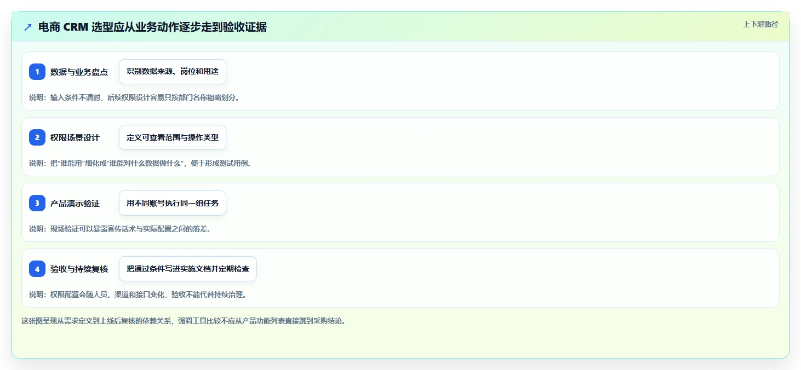Click the 把通过条件写进实施文档并定期检查 chip

coord(188,269)
